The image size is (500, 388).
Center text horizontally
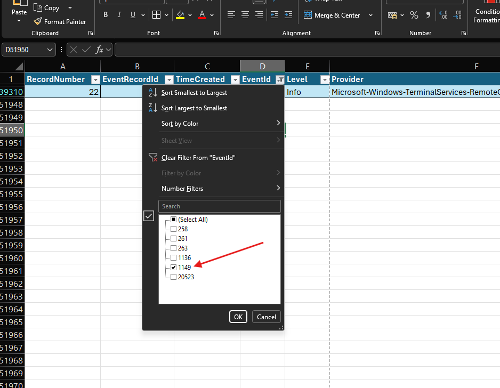coord(245,15)
